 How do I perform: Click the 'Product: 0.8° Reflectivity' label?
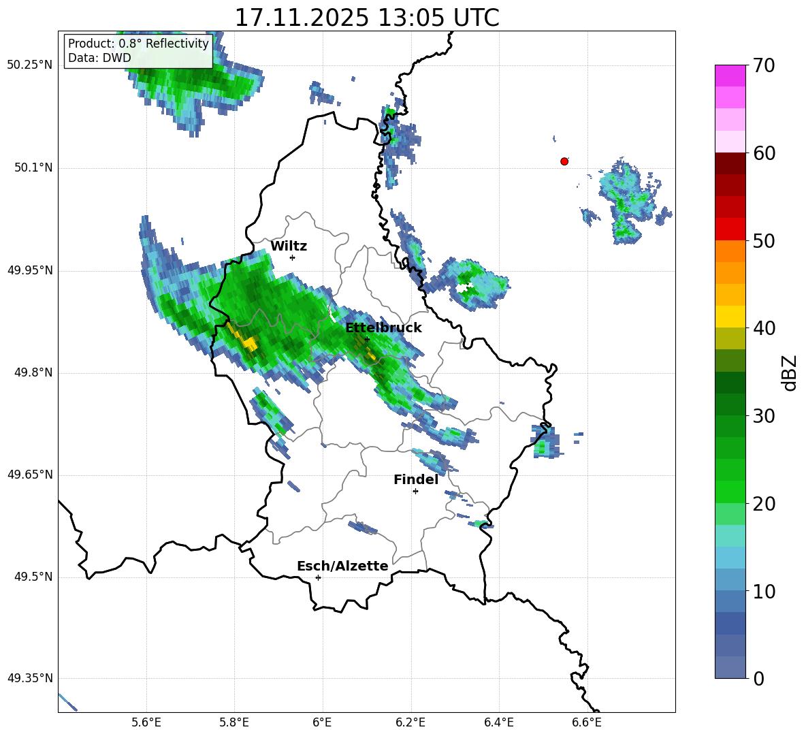(x=138, y=43)
